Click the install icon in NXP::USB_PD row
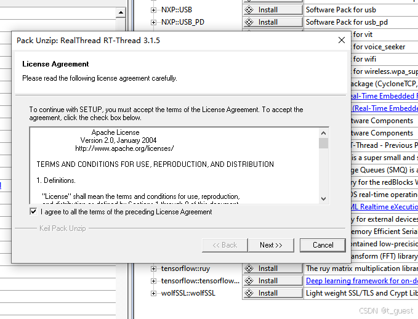The height and width of the screenshot is (319, 418). click(x=249, y=22)
